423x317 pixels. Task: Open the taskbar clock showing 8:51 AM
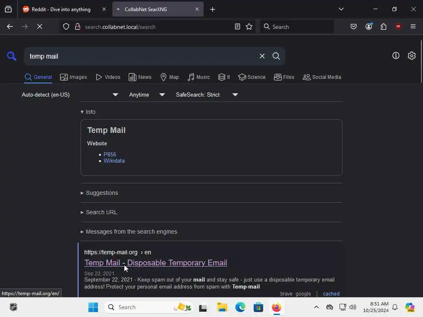click(375, 307)
